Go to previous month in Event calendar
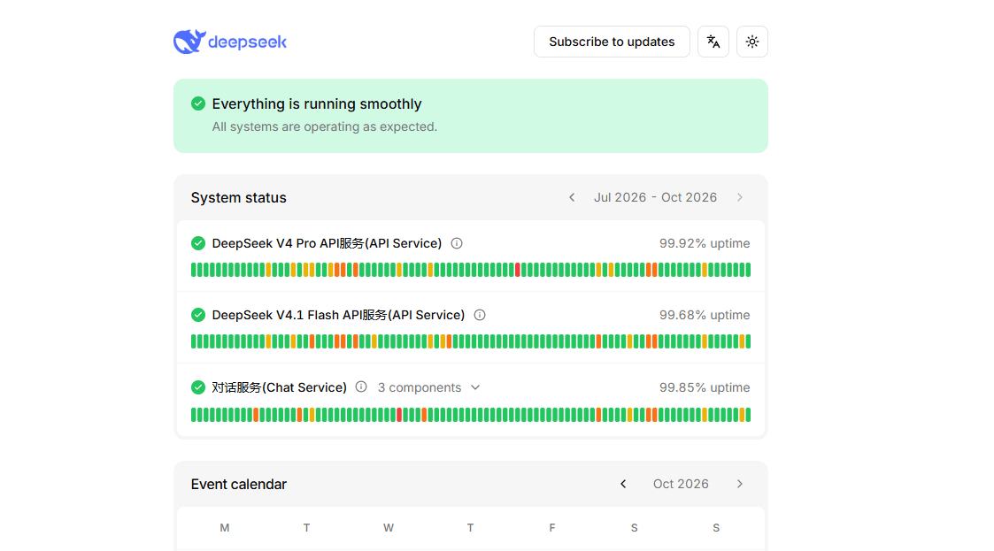This screenshot has height=551, width=994. pos(623,484)
